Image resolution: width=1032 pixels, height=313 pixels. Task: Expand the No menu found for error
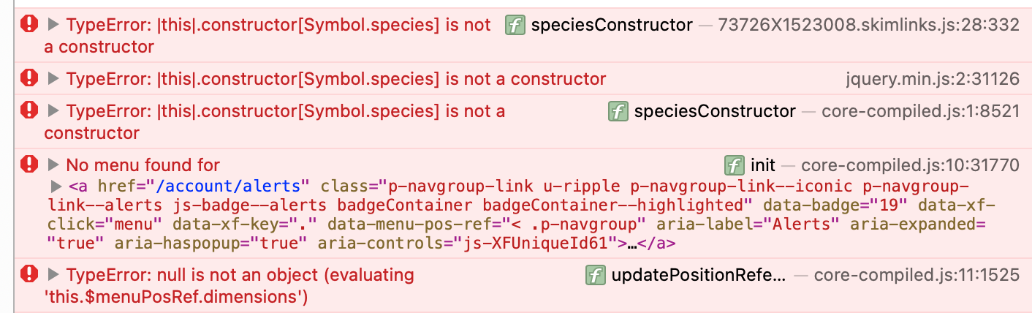click(53, 165)
